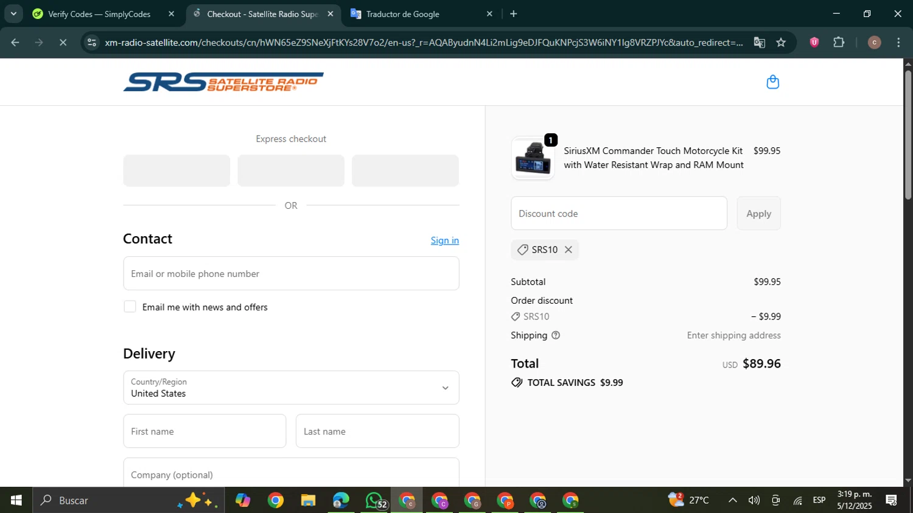Image resolution: width=913 pixels, height=513 pixels.
Task: Open Copilot from the taskbar
Action: pyautogui.click(x=243, y=500)
